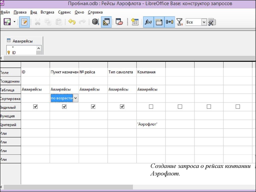Click the Add table icon
The image size is (256, 192).
[x=135, y=22]
